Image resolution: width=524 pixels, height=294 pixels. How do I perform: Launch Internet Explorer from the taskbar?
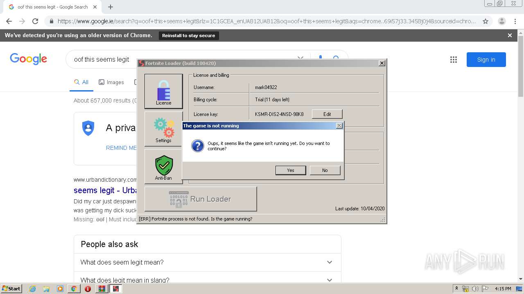pos(32,289)
